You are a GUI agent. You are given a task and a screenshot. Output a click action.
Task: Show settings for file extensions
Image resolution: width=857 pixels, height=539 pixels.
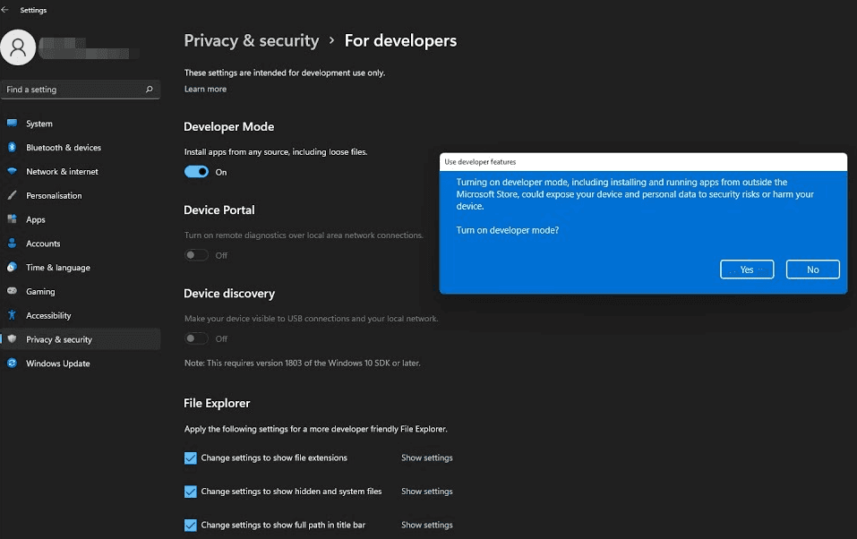(427, 458)
